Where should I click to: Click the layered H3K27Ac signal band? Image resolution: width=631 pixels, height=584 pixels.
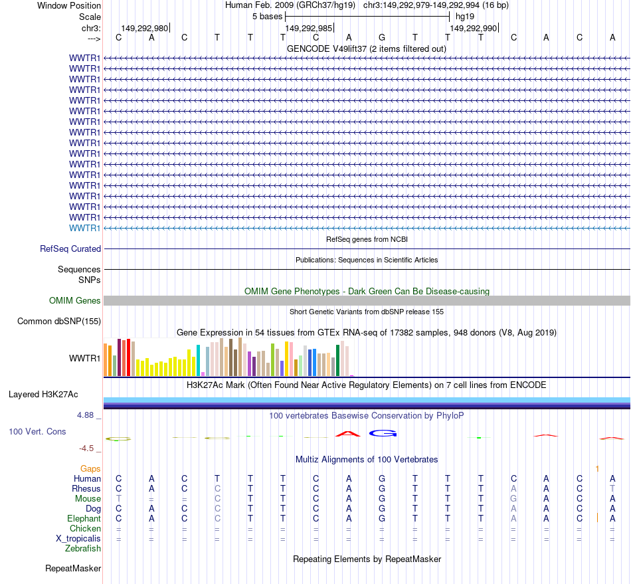pyautogui.click(x=367, y=403)
